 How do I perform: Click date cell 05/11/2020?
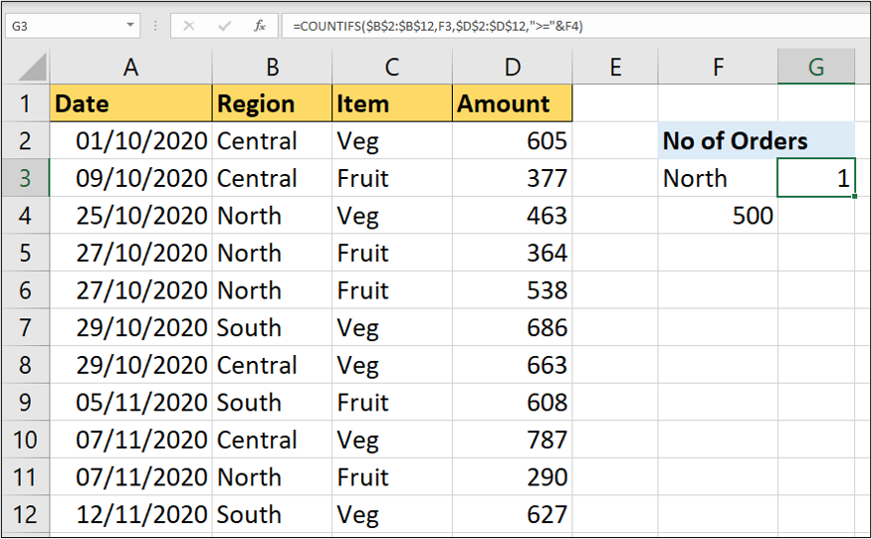(x=130, y=403)
